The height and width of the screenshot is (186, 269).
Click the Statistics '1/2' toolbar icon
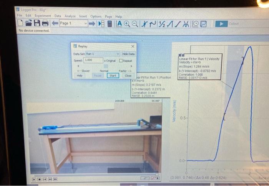point(162,24)
